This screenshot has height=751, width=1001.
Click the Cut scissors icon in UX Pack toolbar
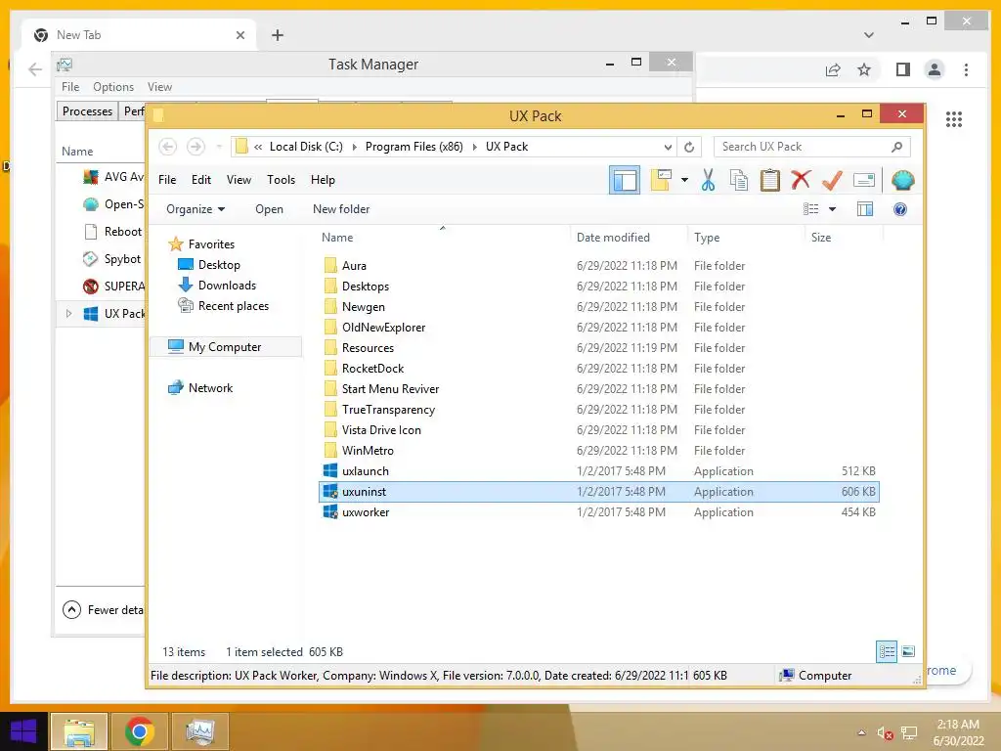(708, 180)
